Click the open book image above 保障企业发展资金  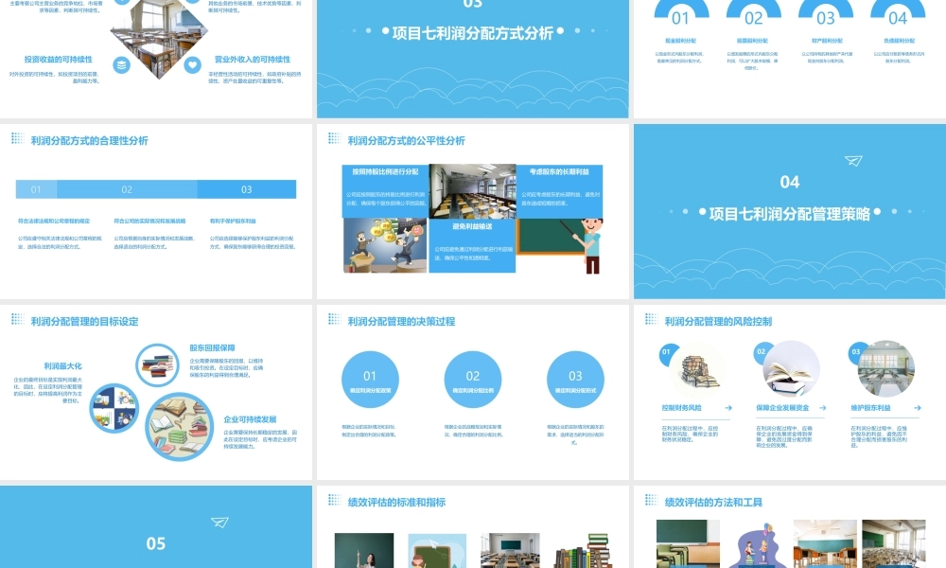[x=791, y=369]
